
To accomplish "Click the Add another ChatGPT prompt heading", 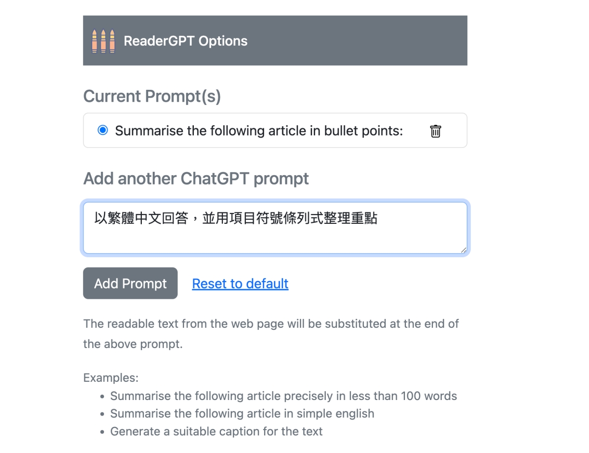I will tap(196, 179).
